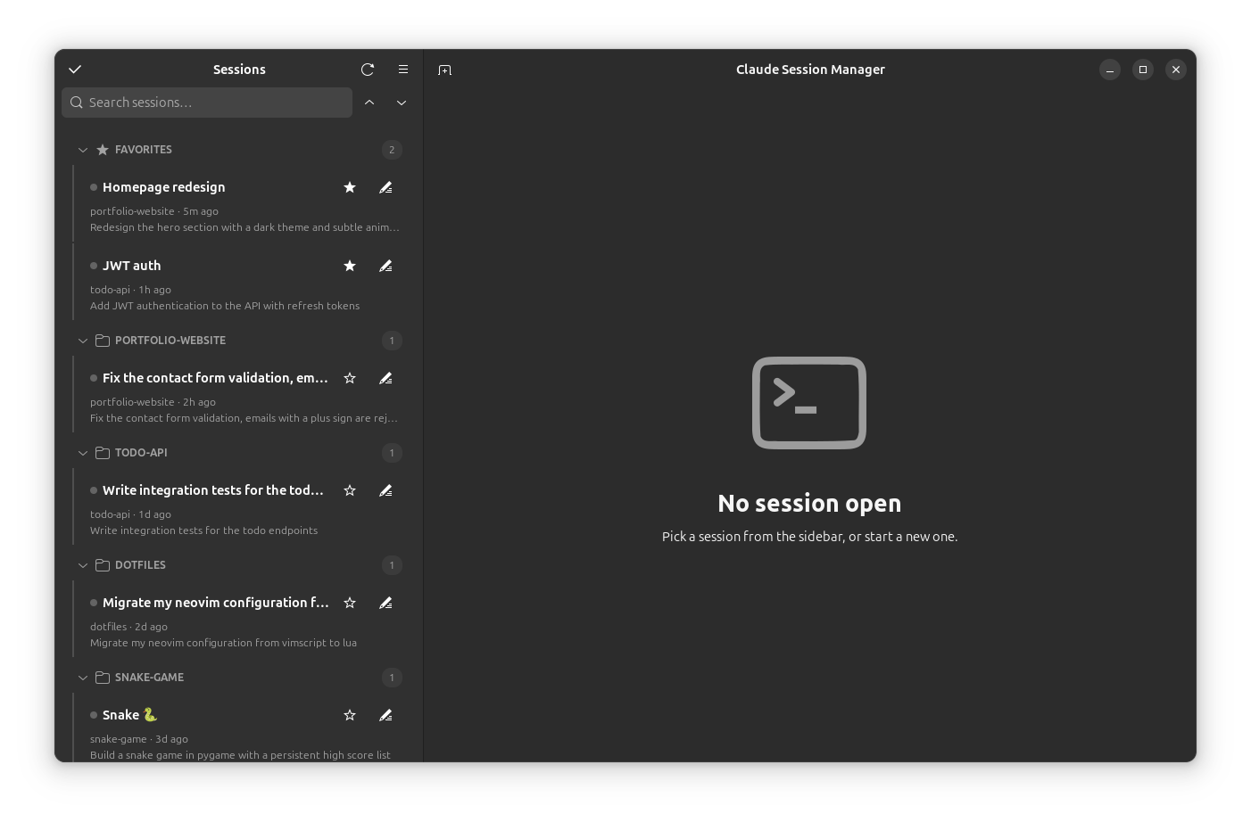Star the Write integration tests session
Viewport: 1251px width, 822px height.
tap(350, 490)
